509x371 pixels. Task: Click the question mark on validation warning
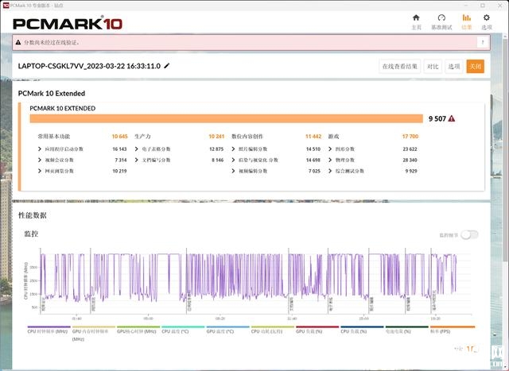pyautogui.click(x=483, y=42)
